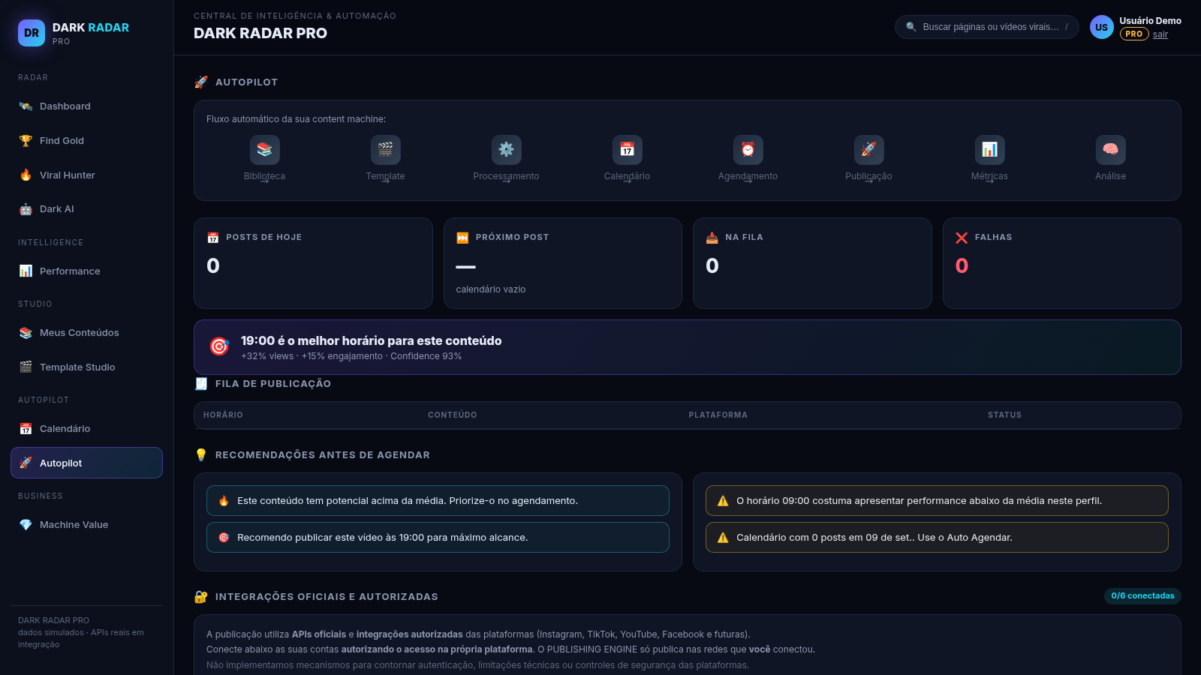Screen dimensions: 1201x675
Task: Open the Métricas chart flow icon
Action: (x=990, y=149)
